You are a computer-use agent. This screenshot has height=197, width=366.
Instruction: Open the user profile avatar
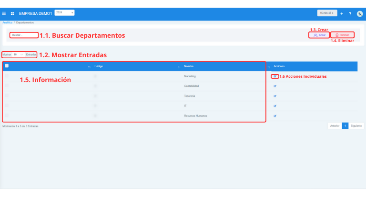click(x=360, y=13)
